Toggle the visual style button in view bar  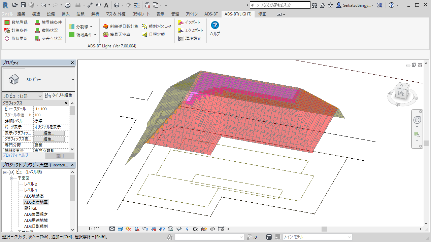coord(120,229)
